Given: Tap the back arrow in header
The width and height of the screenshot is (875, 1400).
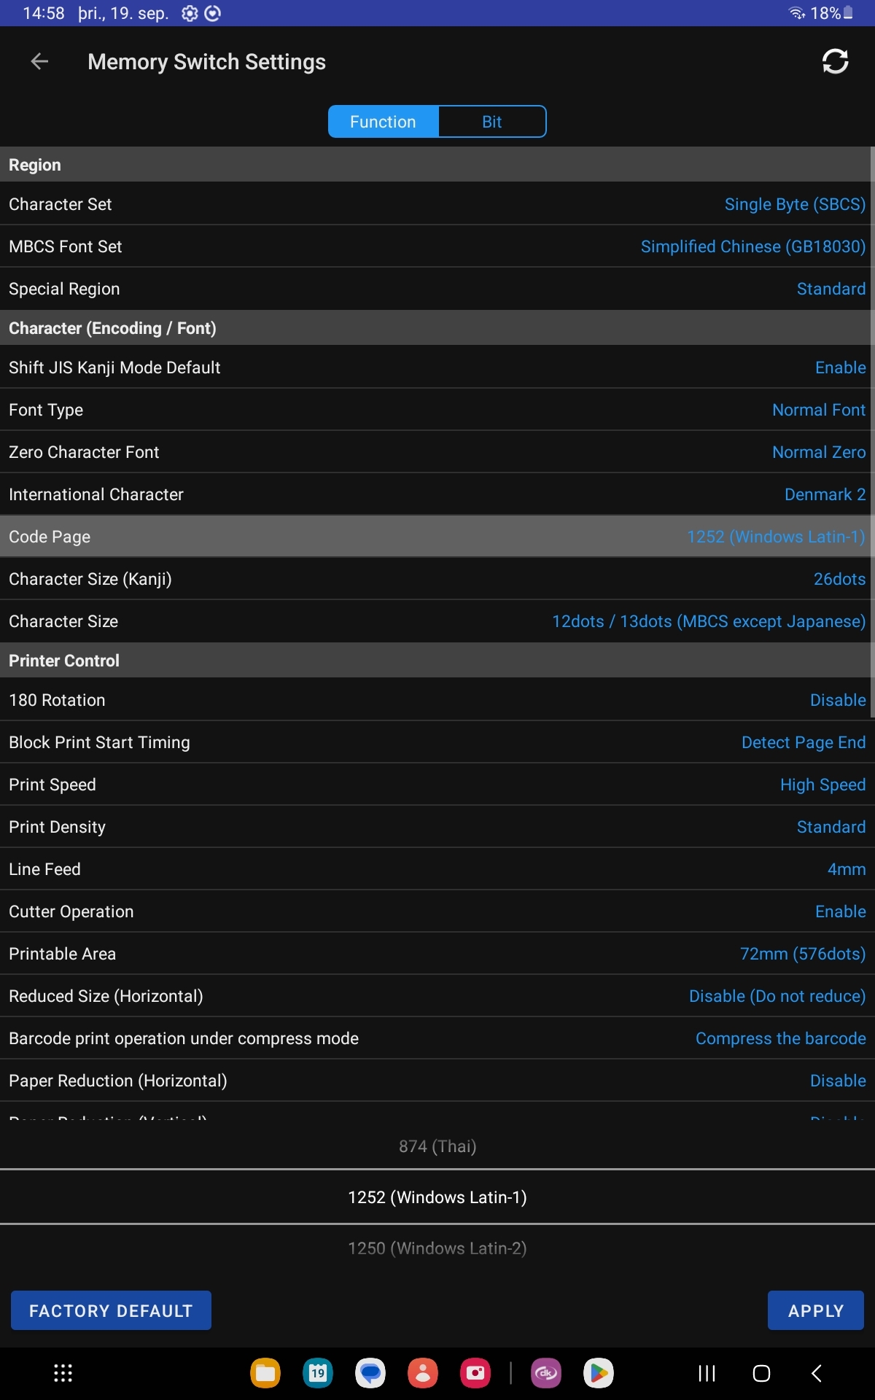Looking at the screenshot, I should point(39,62).
